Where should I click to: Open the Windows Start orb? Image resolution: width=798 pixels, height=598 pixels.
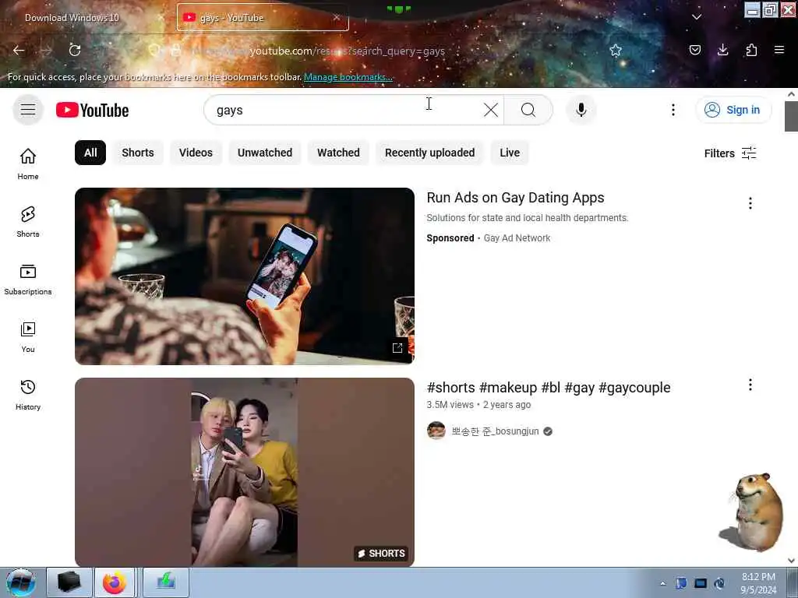(21, 582)
